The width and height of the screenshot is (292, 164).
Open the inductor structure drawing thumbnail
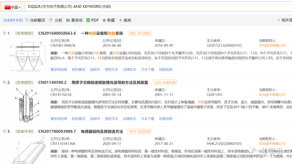[x=28, y=150]
